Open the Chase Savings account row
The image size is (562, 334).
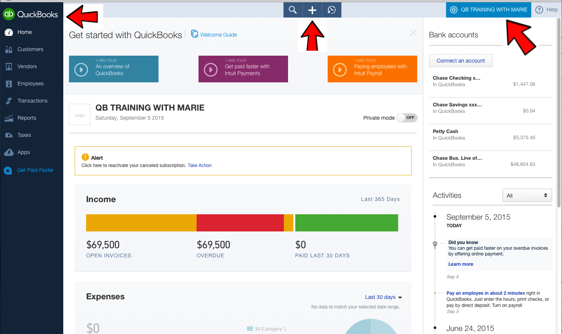click(490, 111)
